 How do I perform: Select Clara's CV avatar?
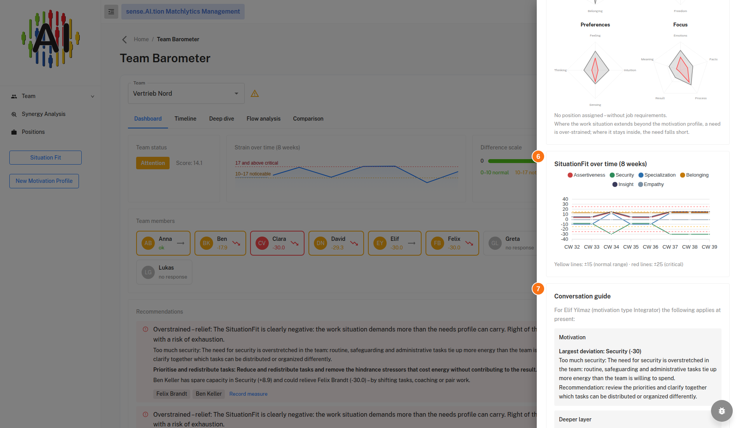262,243
